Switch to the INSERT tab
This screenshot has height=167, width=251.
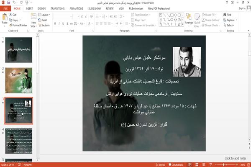(29, 8)
